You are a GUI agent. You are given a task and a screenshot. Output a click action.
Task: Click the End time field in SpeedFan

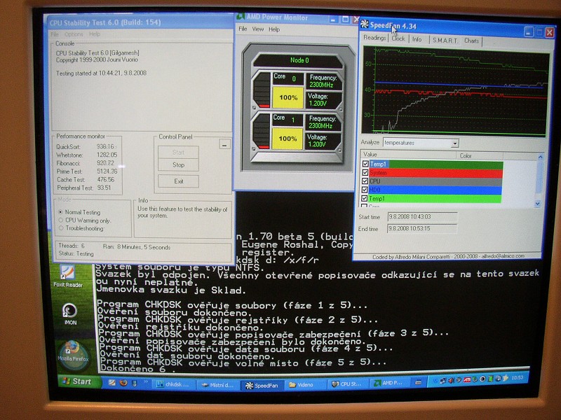pyautogui.click(x=422, y=229)
